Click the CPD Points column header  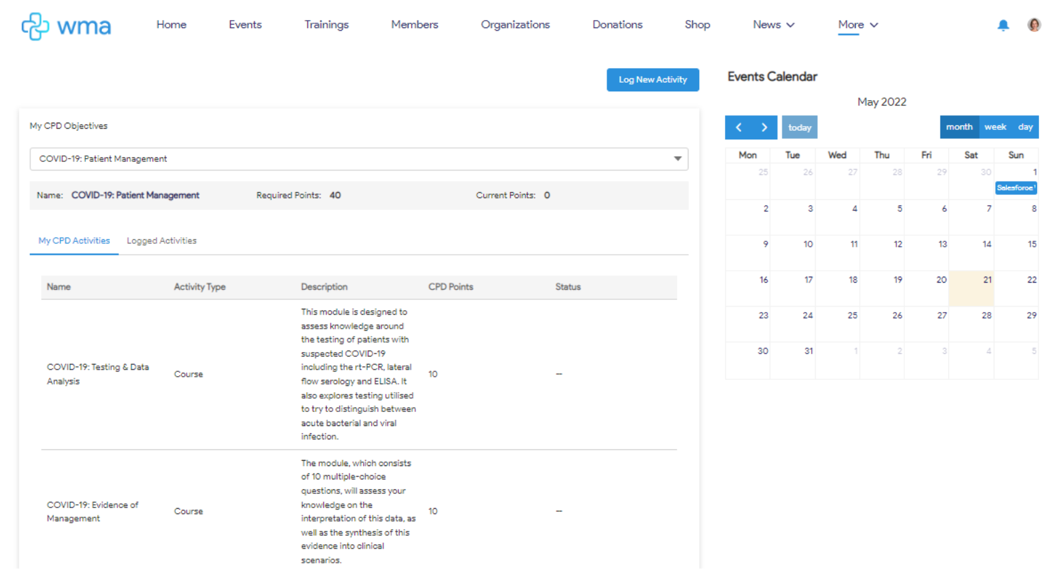coord(451,287)
